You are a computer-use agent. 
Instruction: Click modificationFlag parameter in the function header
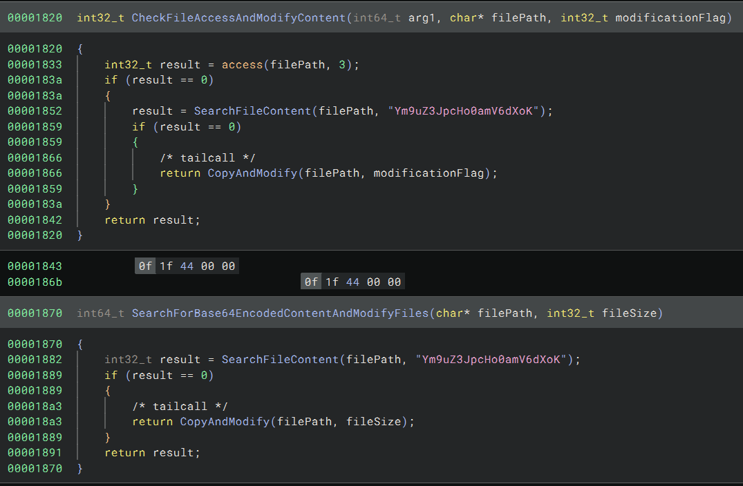click(670, 18)
